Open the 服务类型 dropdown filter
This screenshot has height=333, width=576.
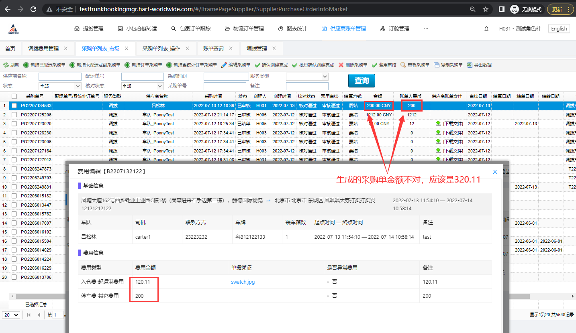(307, 76)
